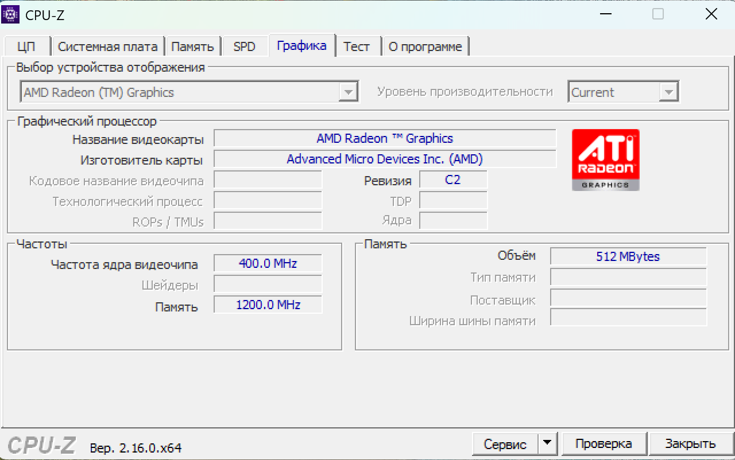Click the Проверка button
Viewport: 735px width, 460px height.
click(x=604, y=443)
